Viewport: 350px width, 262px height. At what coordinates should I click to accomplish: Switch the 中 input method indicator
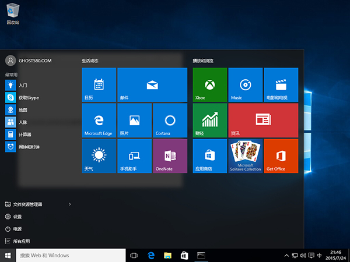point(320,256)
